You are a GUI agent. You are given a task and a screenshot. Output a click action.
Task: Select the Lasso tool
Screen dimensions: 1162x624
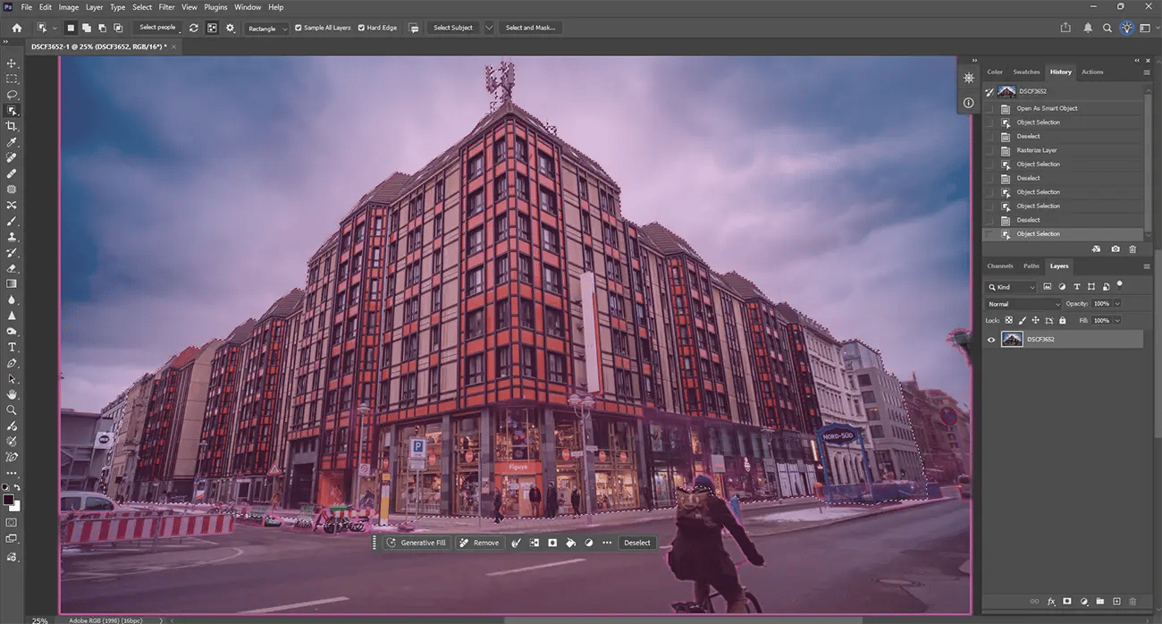[x=12, y=95]
